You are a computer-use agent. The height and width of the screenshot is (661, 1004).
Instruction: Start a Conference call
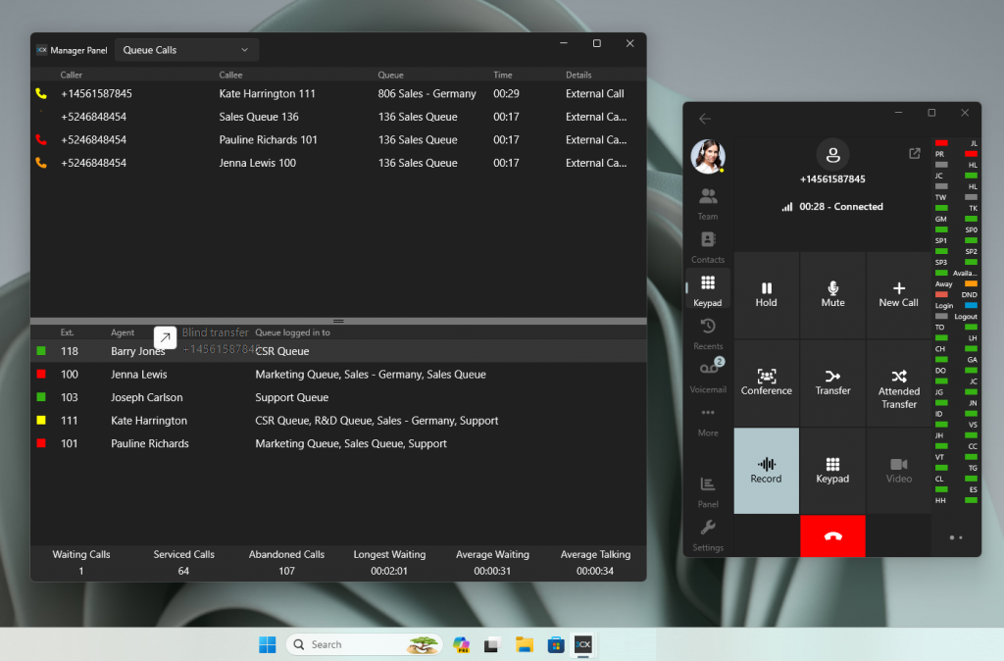(767, 382)
